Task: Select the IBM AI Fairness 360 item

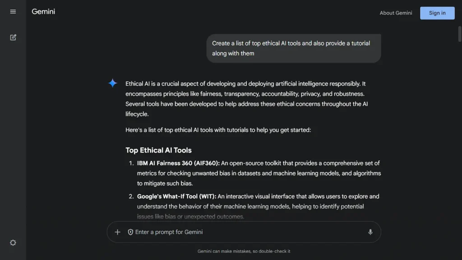Action: pyautogui.click(x=259, y=173)
